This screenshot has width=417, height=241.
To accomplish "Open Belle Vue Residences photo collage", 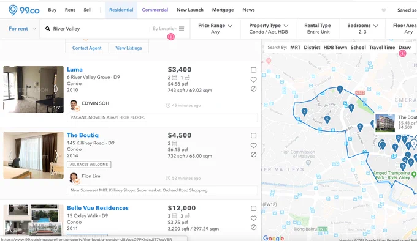I will [x=33, y=220].
